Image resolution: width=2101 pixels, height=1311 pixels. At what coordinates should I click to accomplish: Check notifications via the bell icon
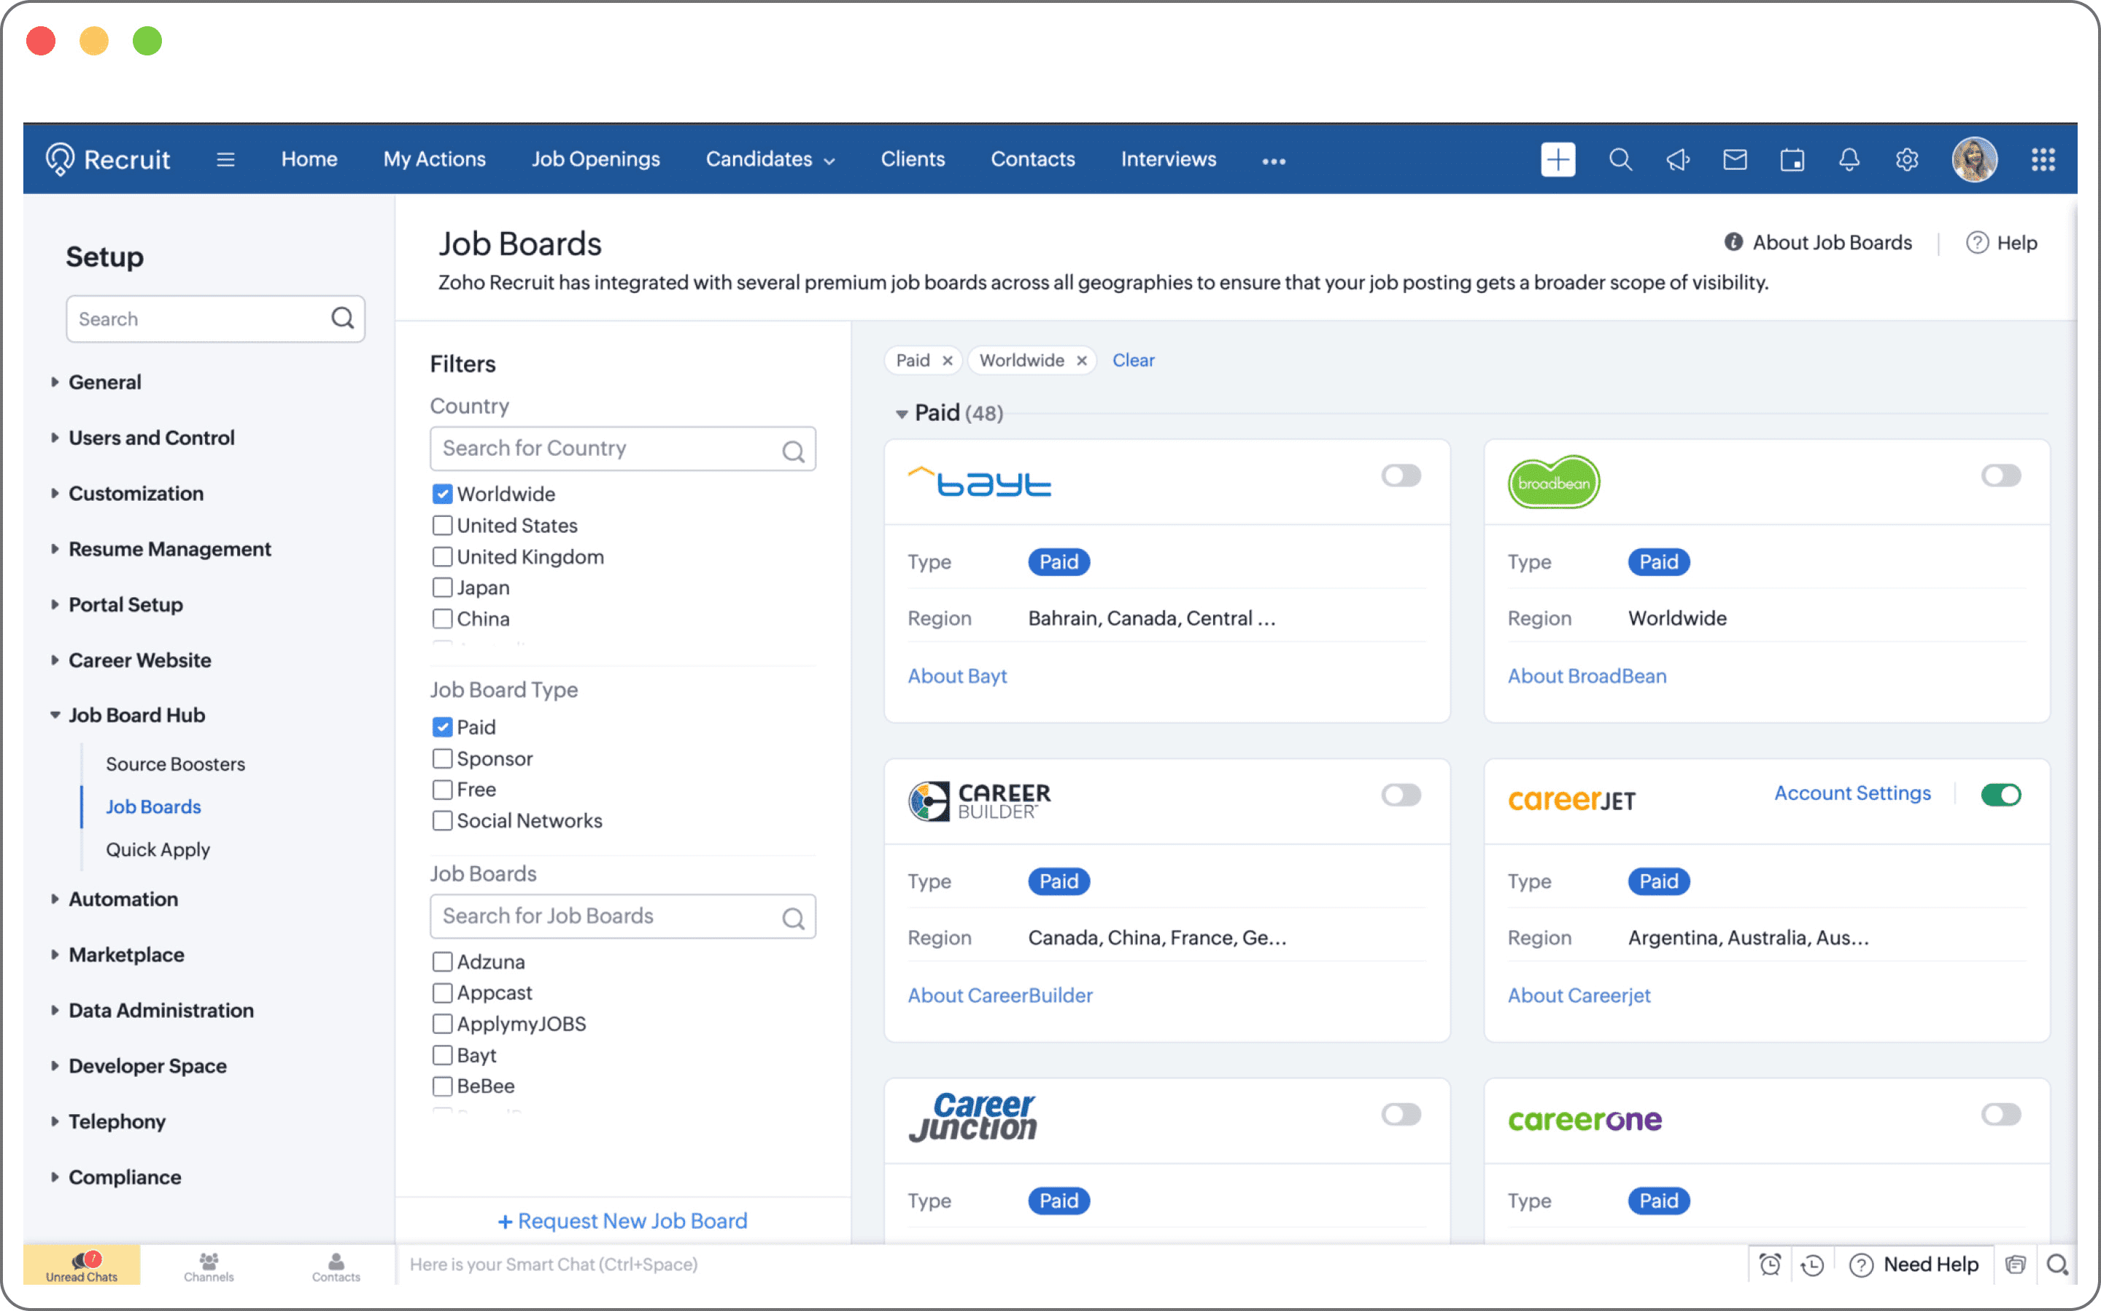click(1849, 160)
